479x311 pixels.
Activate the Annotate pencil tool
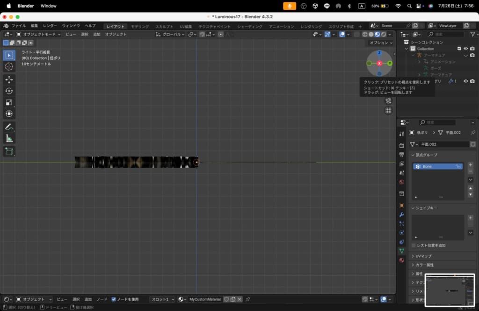pos(9,127)
